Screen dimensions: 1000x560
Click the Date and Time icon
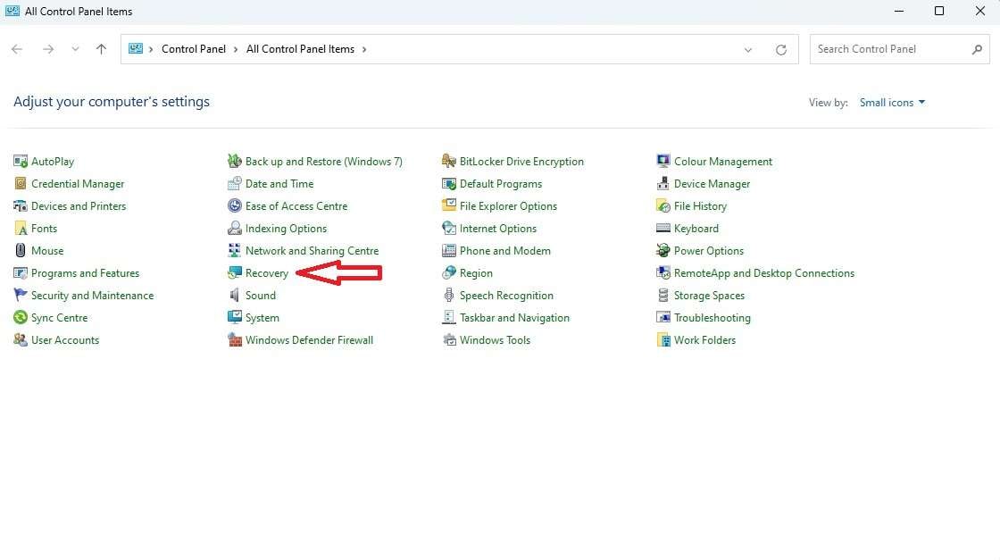[235, 184]
